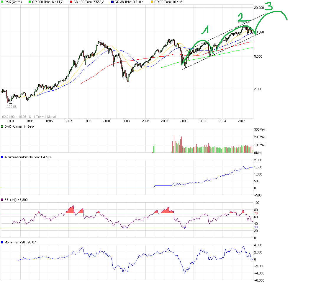Click the 20.000 price axis label
Screen dimensions: 326x283
click(259, 8)
